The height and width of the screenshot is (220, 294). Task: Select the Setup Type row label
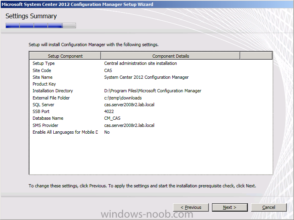(x=43, y=63)
